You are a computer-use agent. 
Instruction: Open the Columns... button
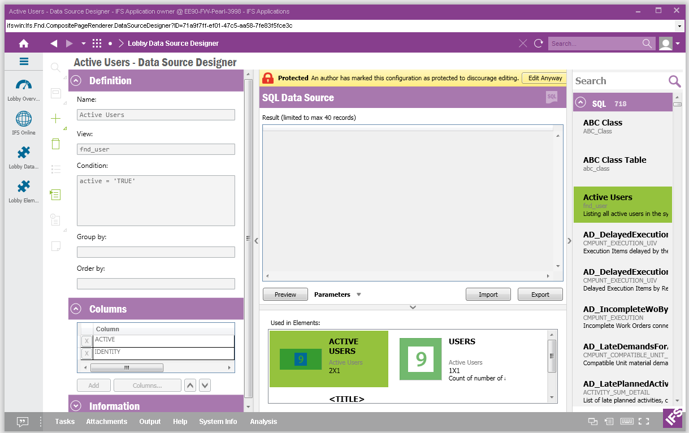148,386
